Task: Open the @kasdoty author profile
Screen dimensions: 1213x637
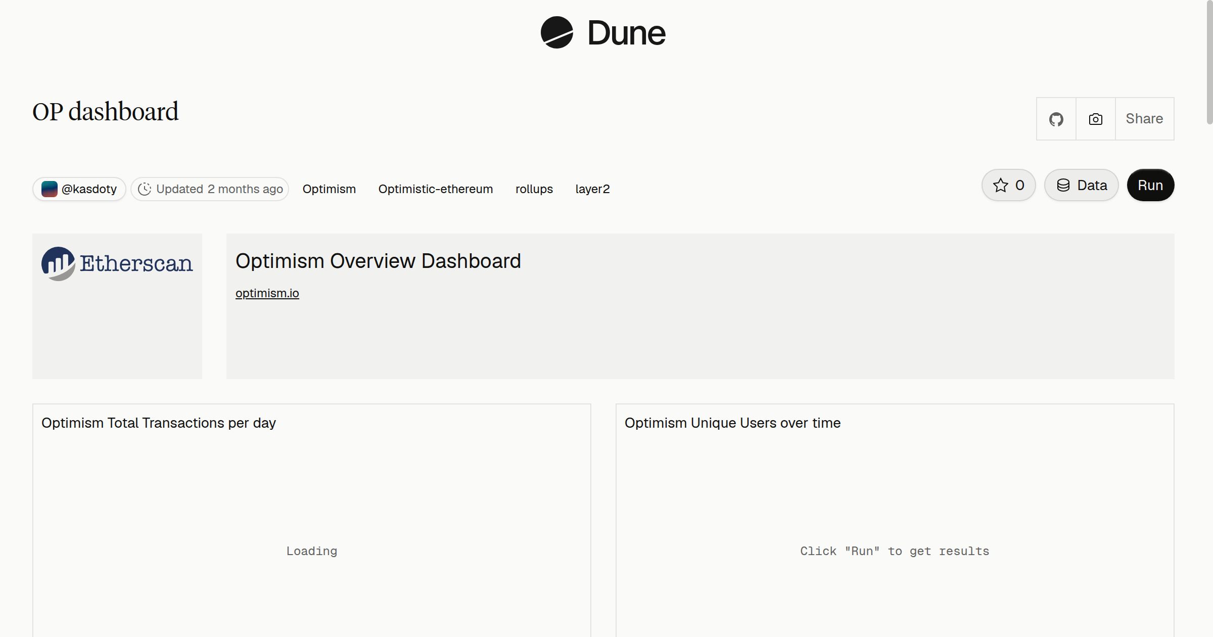Action: pyautogui.click(x=79, y=189)
